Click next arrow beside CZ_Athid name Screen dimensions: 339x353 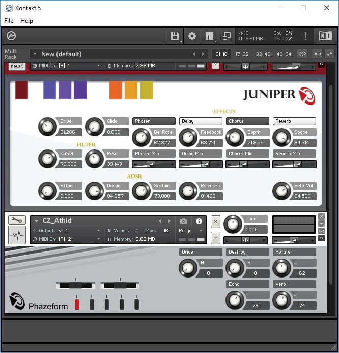[169, 221]
